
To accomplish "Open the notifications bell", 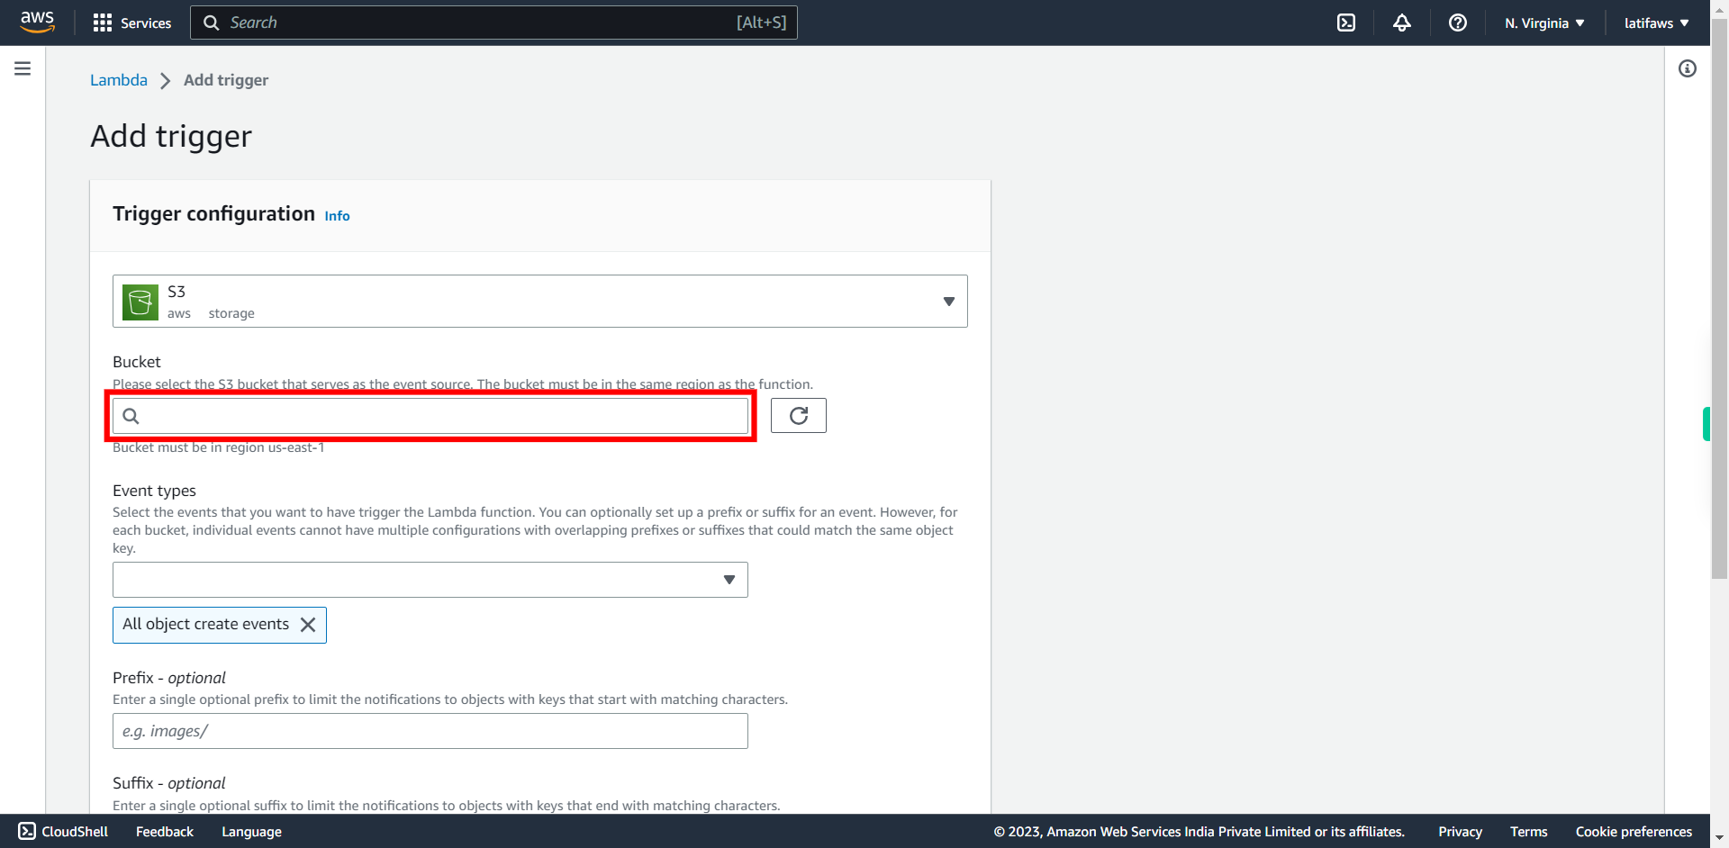I will click(1402, 23).
